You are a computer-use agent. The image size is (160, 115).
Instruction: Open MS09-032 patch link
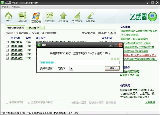pos(17,58)
